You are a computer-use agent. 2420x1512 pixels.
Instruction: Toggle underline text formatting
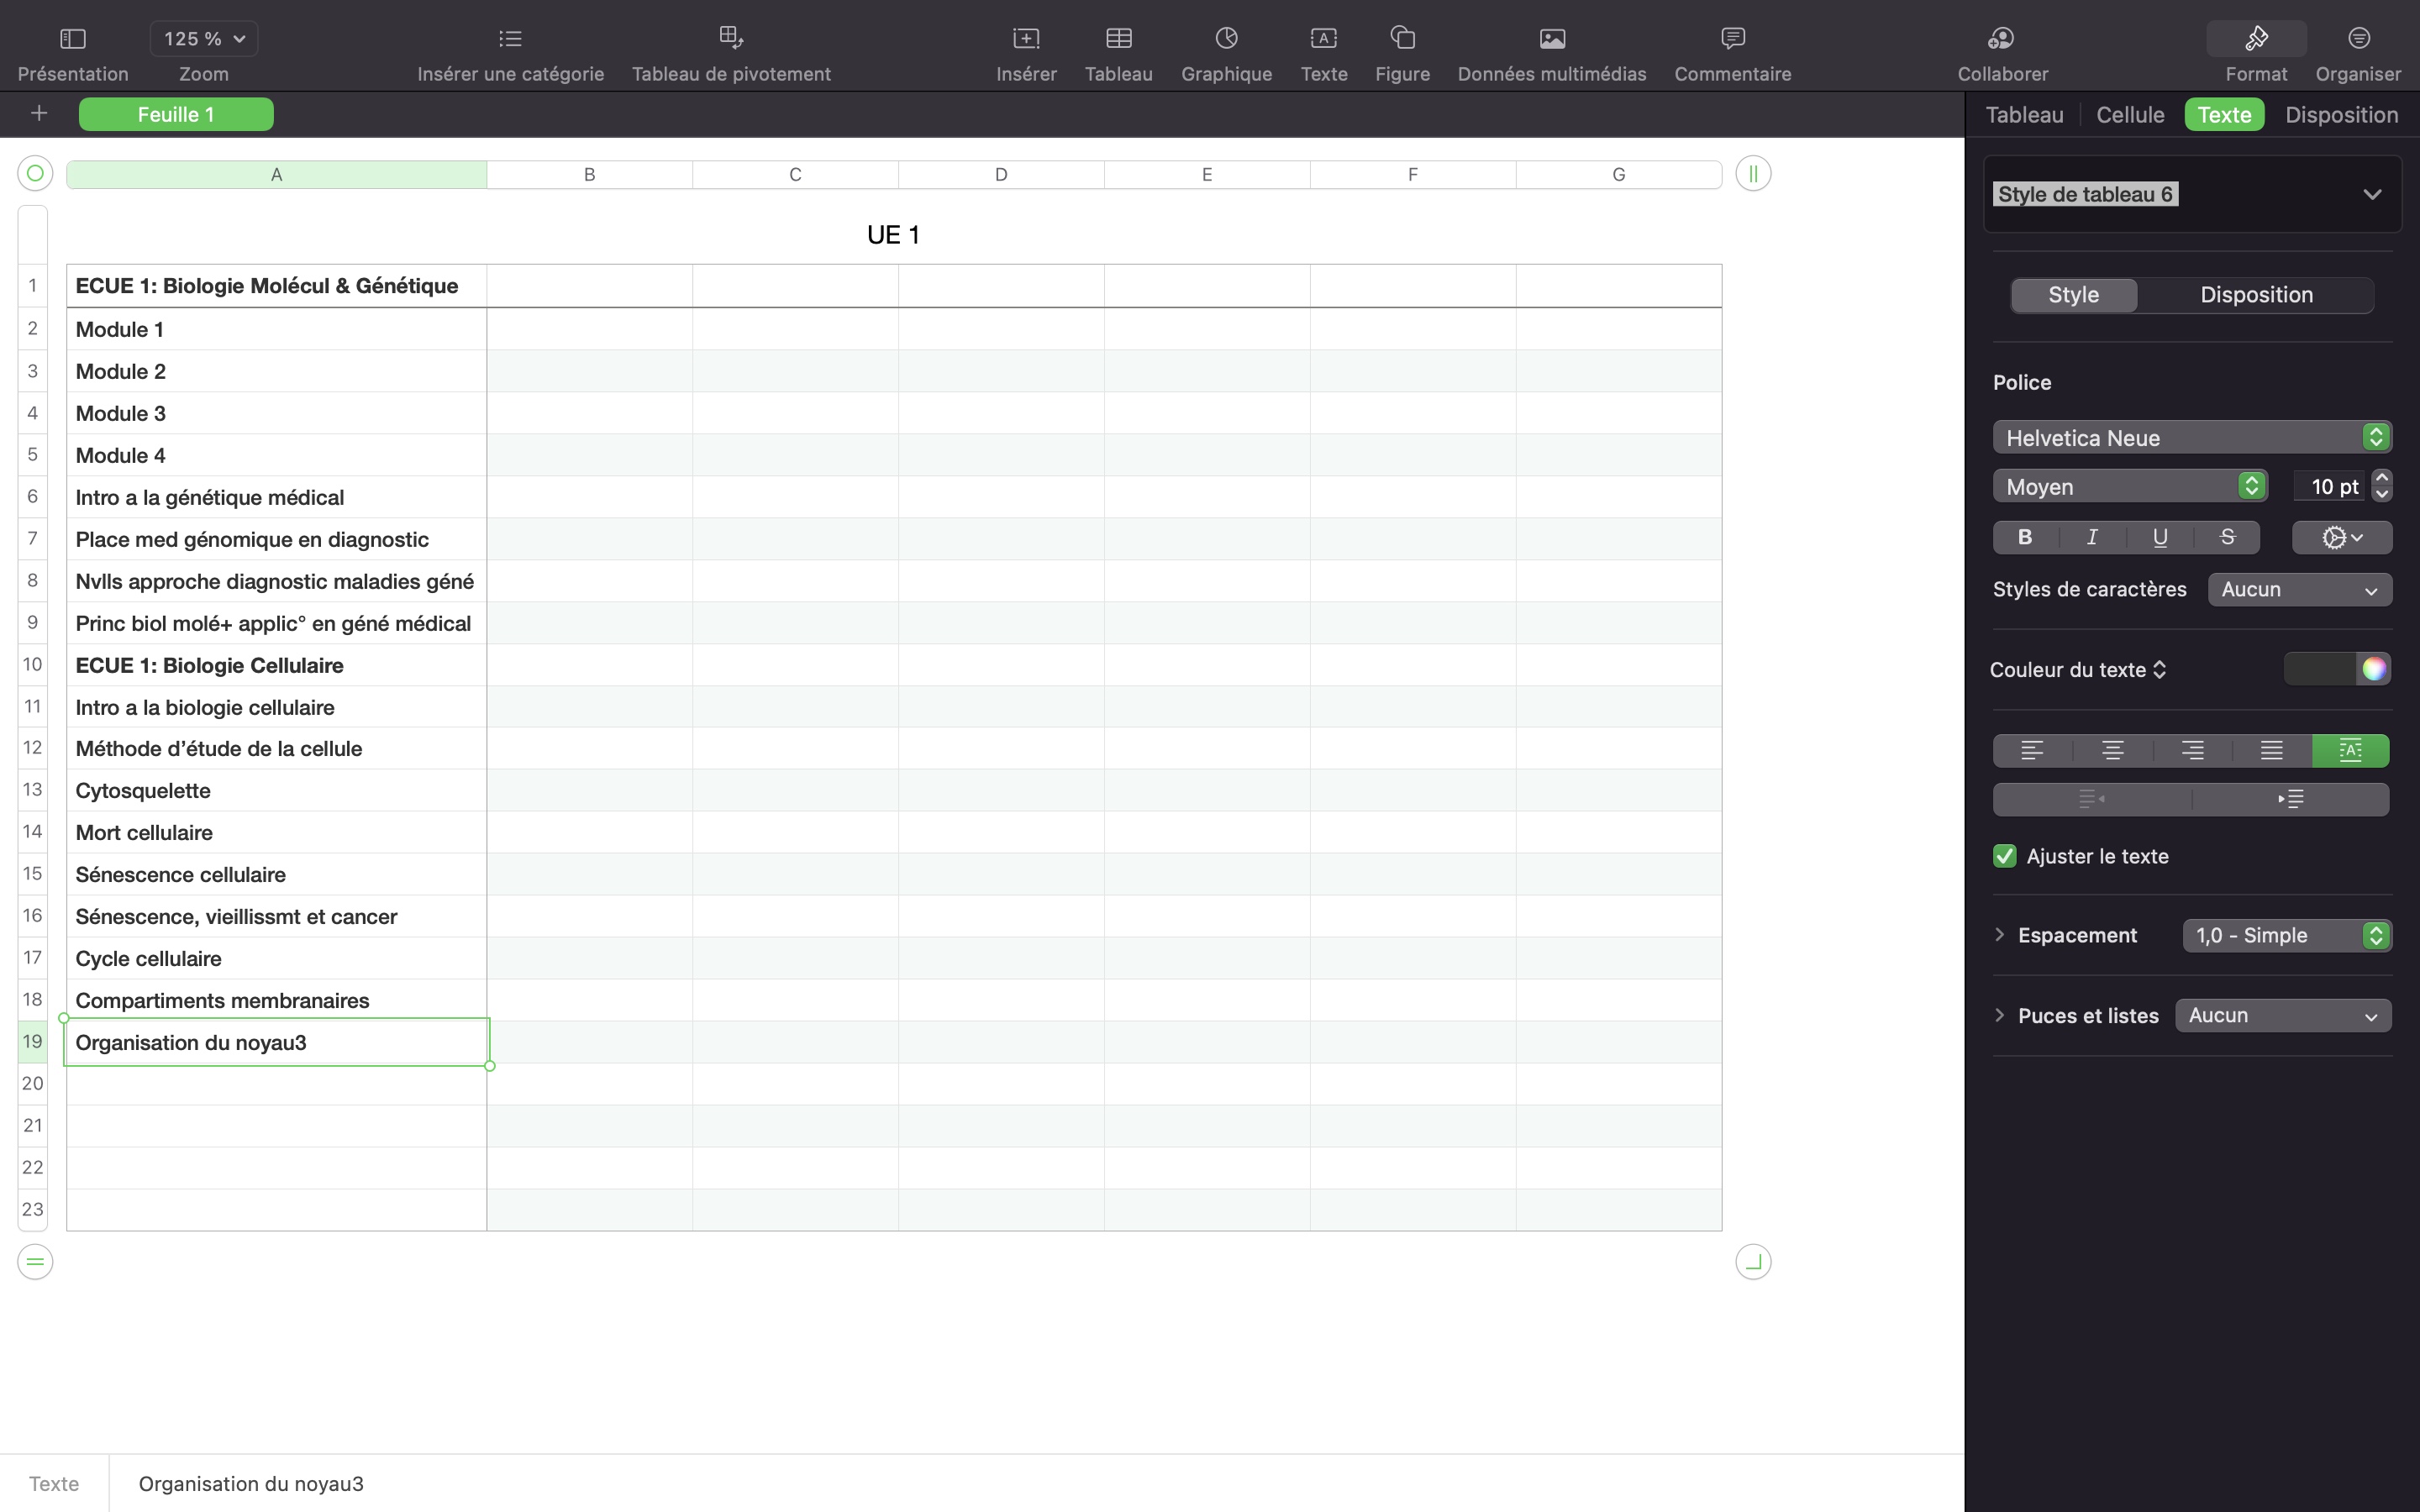2159,537
